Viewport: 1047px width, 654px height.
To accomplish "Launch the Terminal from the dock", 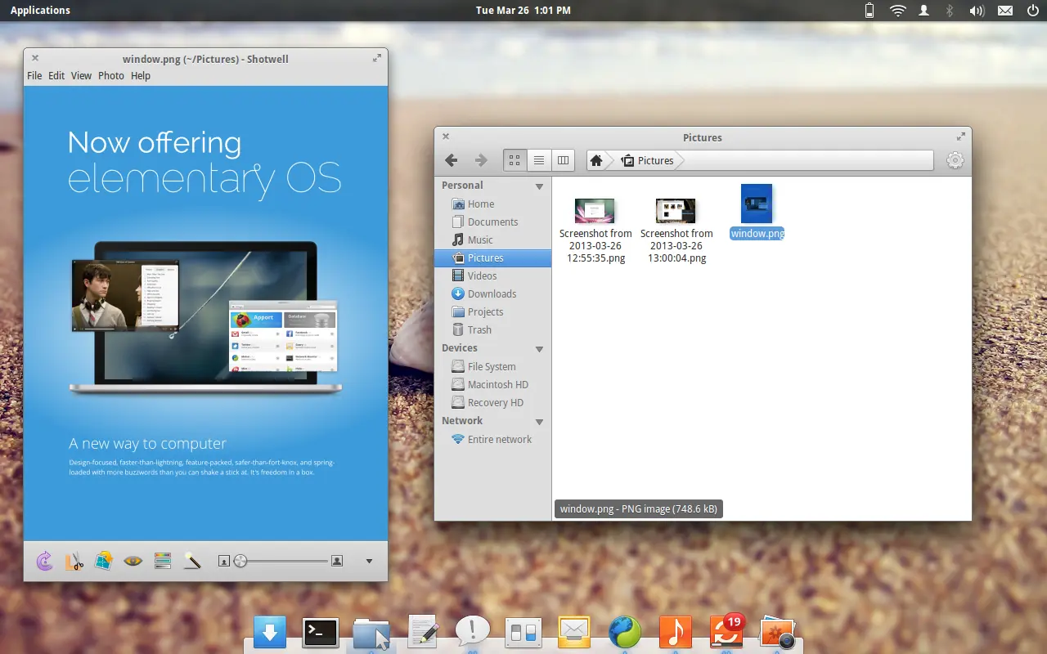I will tap(320, 632).
